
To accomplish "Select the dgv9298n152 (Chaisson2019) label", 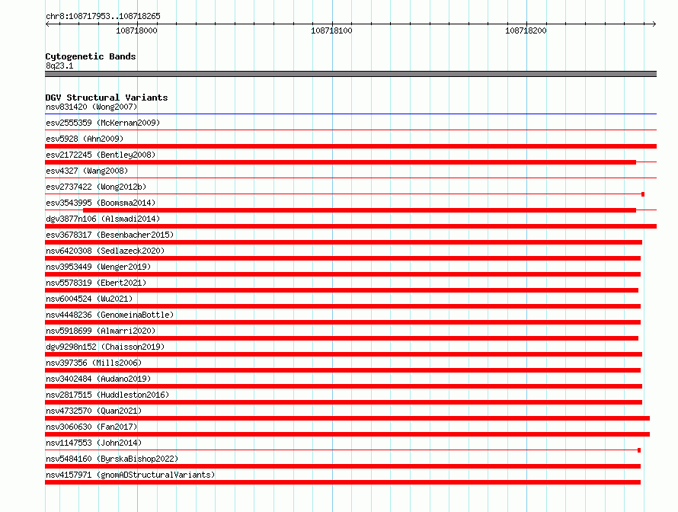I will point(105,347).
